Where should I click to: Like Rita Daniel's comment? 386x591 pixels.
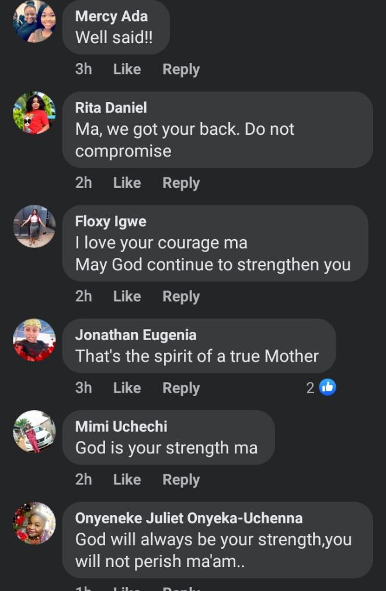(127, 183)
